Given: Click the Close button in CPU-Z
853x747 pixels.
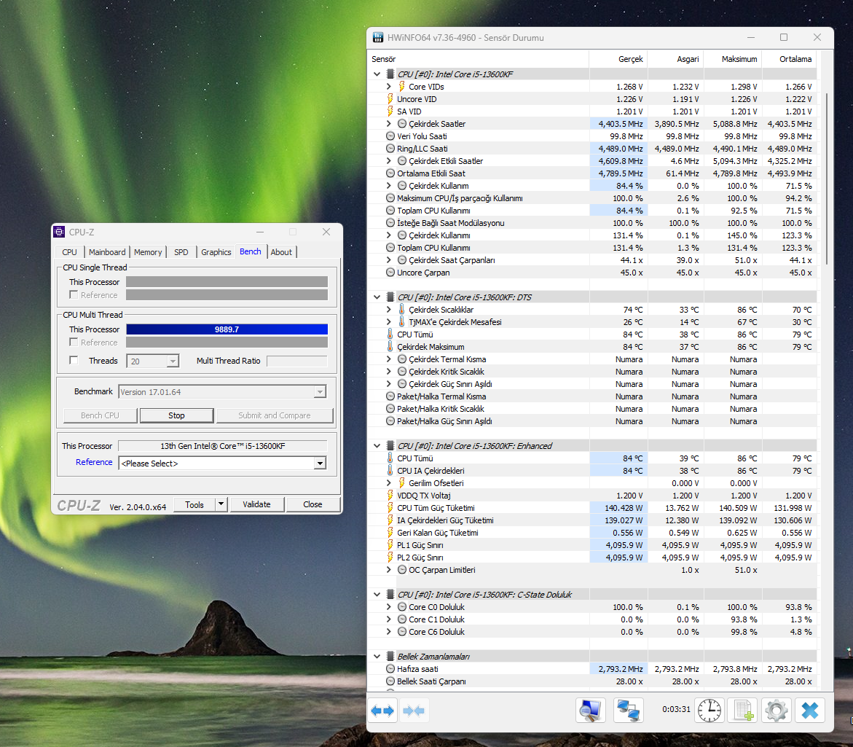Looking at the screenshot, I should click(x=312, y=504).
